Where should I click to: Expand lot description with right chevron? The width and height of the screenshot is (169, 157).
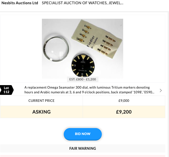click(x=161, y=90)
